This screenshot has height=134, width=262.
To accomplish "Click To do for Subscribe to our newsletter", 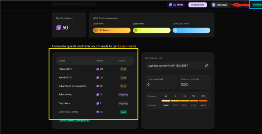I will [x=123, y=86].
